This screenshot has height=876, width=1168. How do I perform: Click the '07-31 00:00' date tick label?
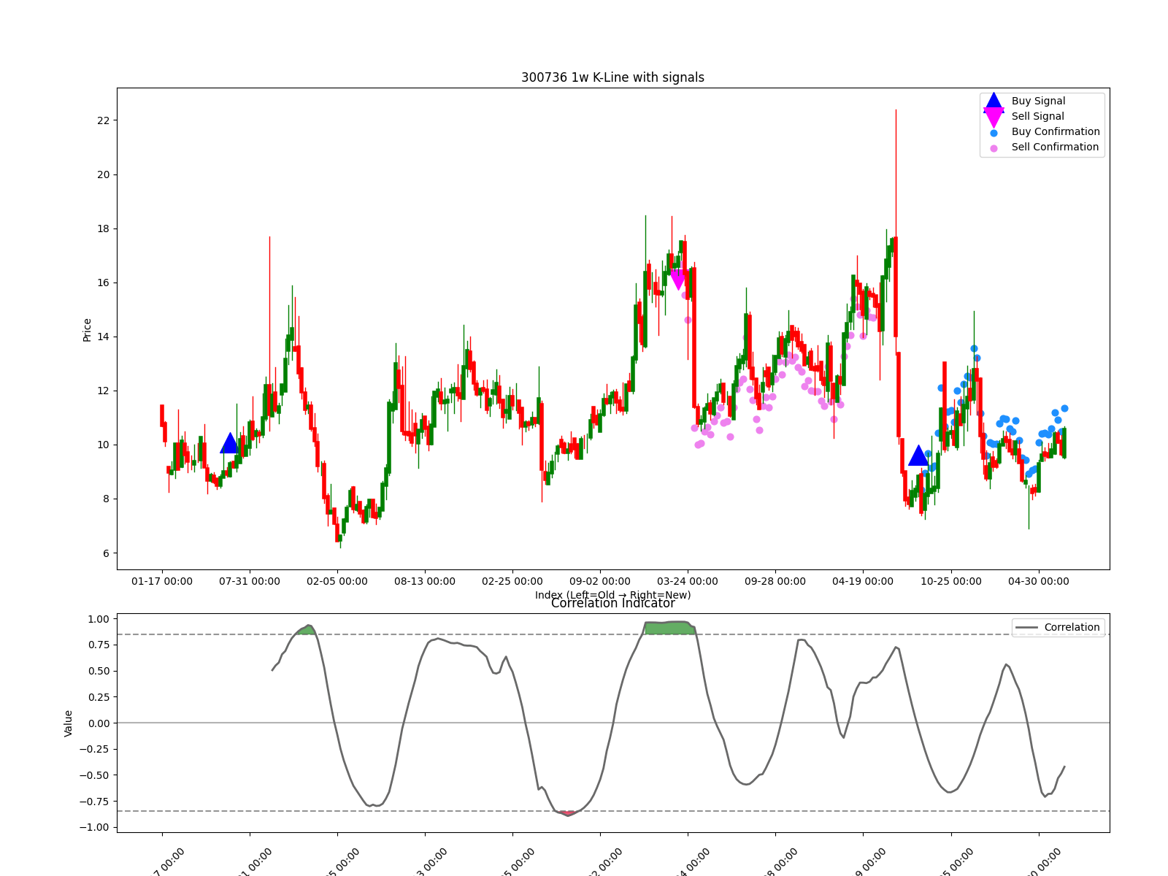coord(250,582)
